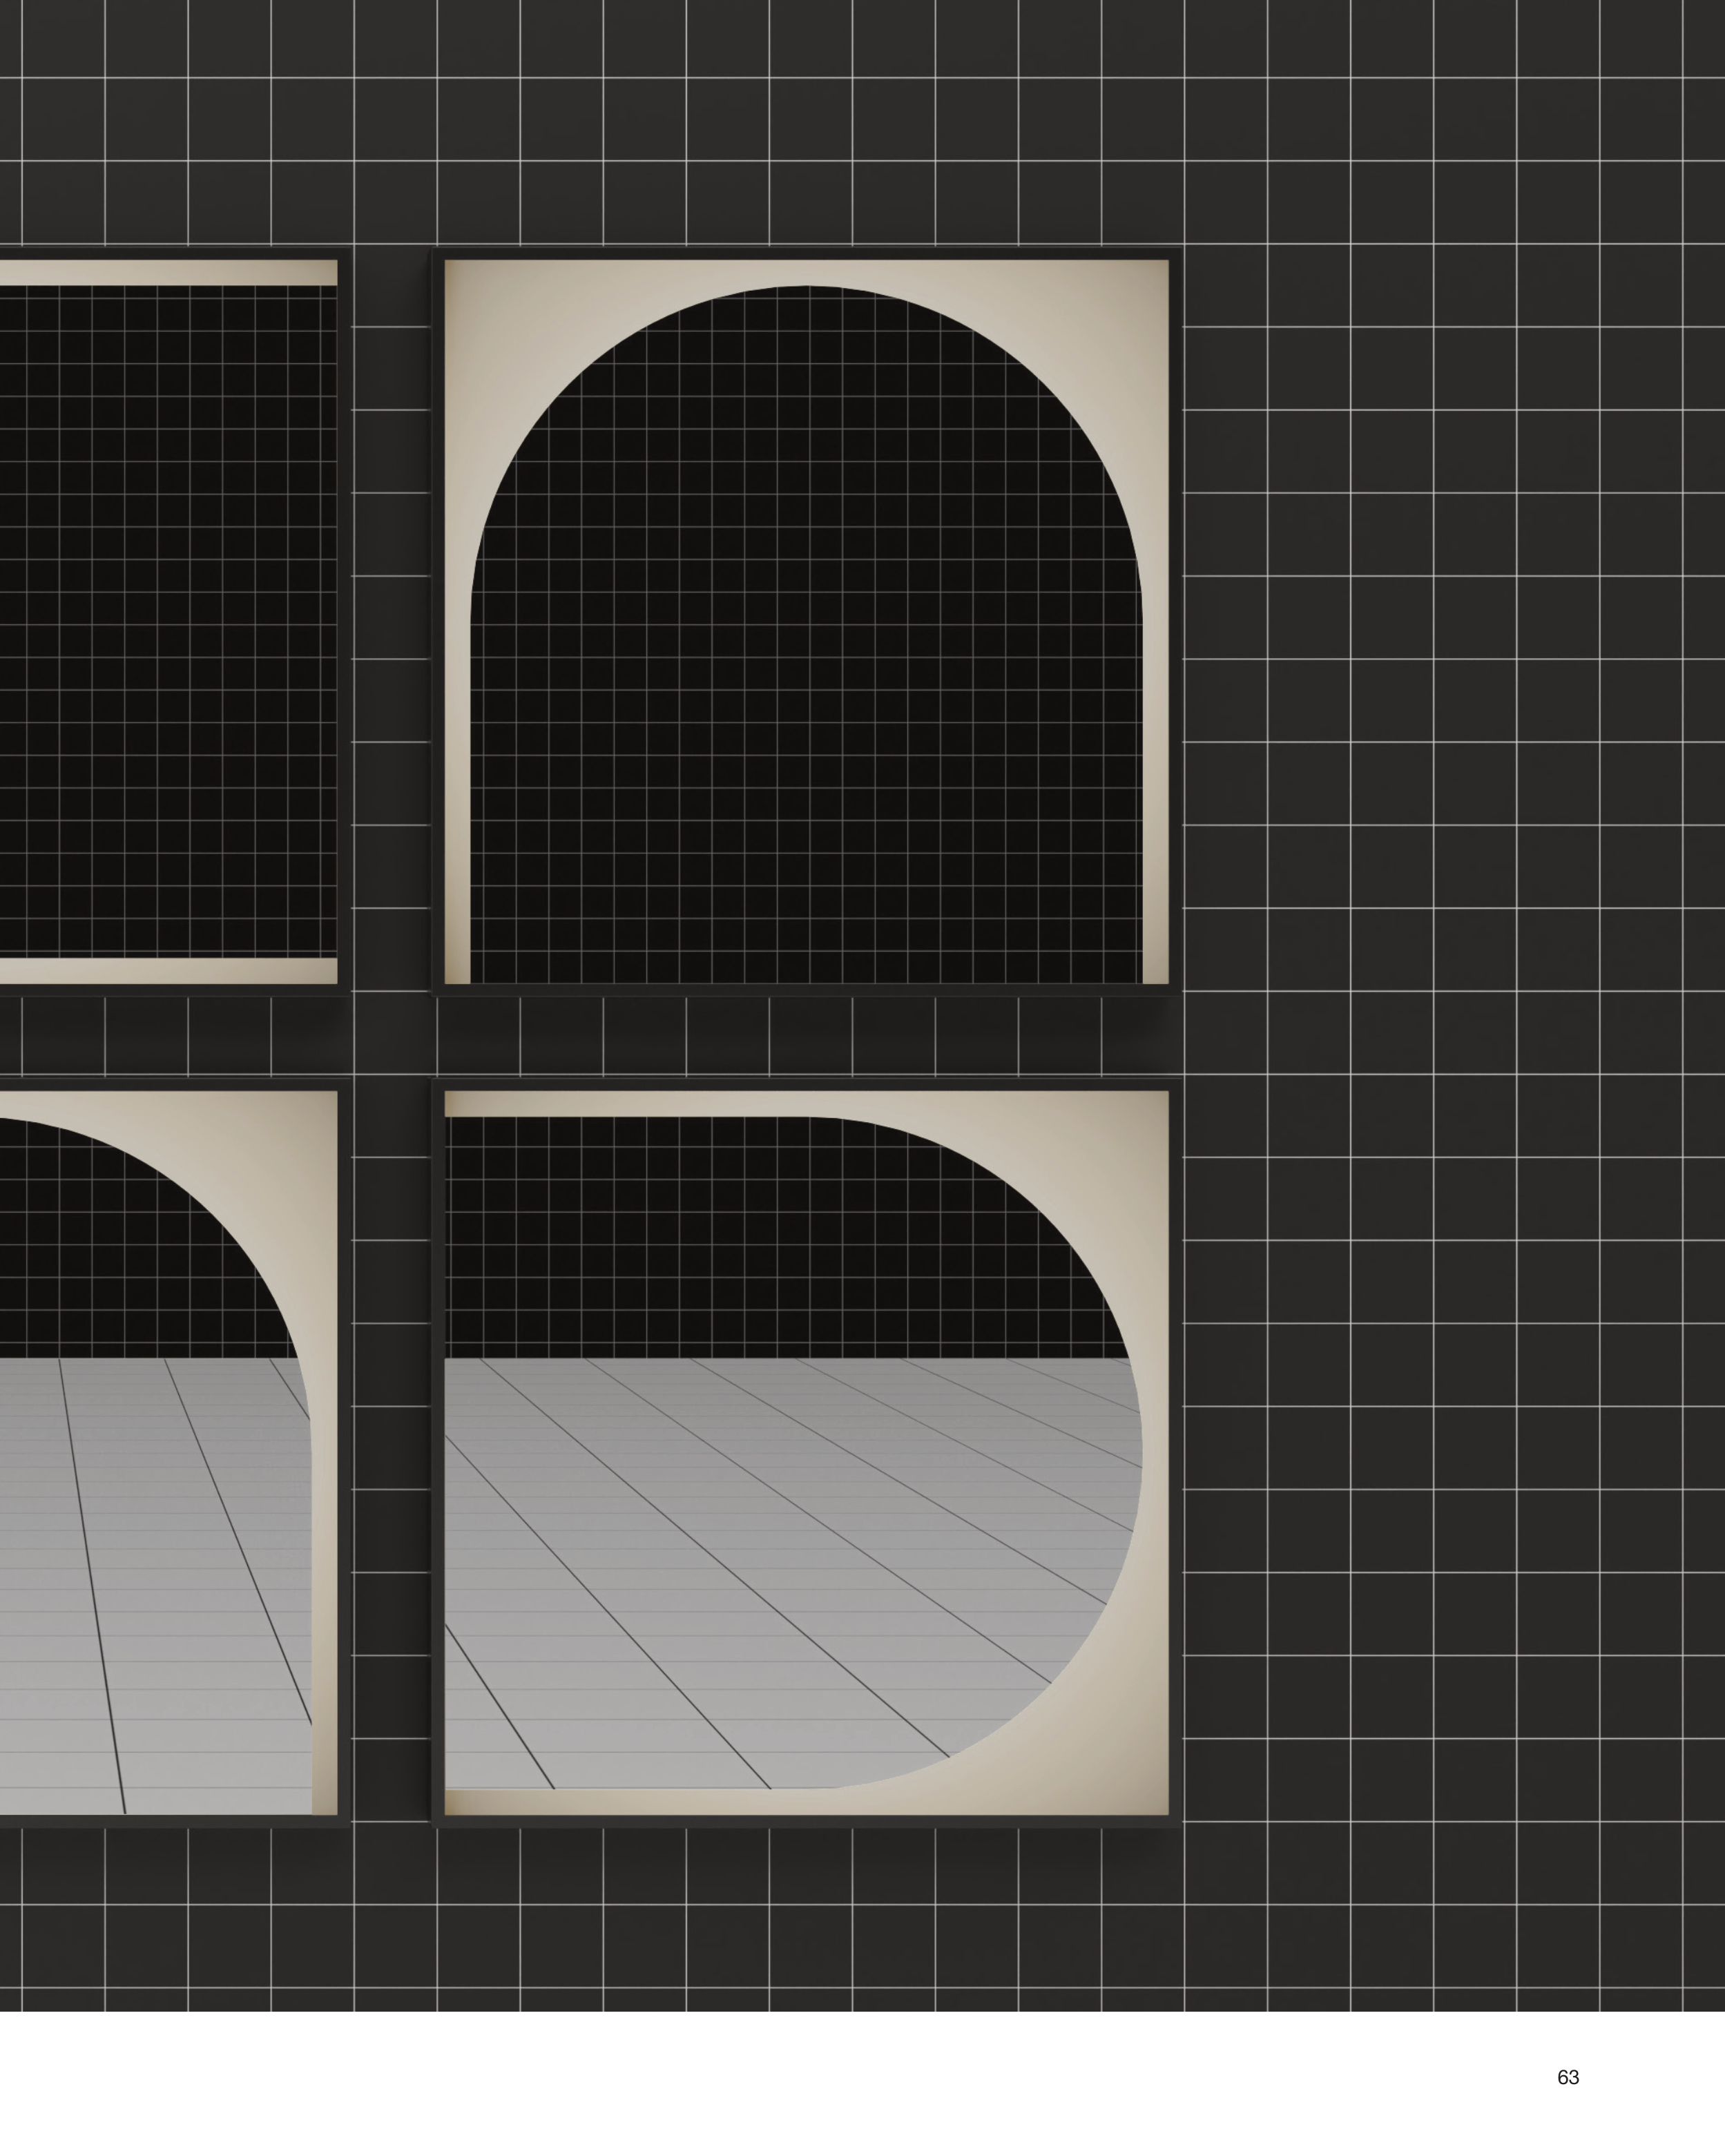Select the half-circle floor framed artwork
This screenshot has width=1725, height=2156.
(806, 1452)
